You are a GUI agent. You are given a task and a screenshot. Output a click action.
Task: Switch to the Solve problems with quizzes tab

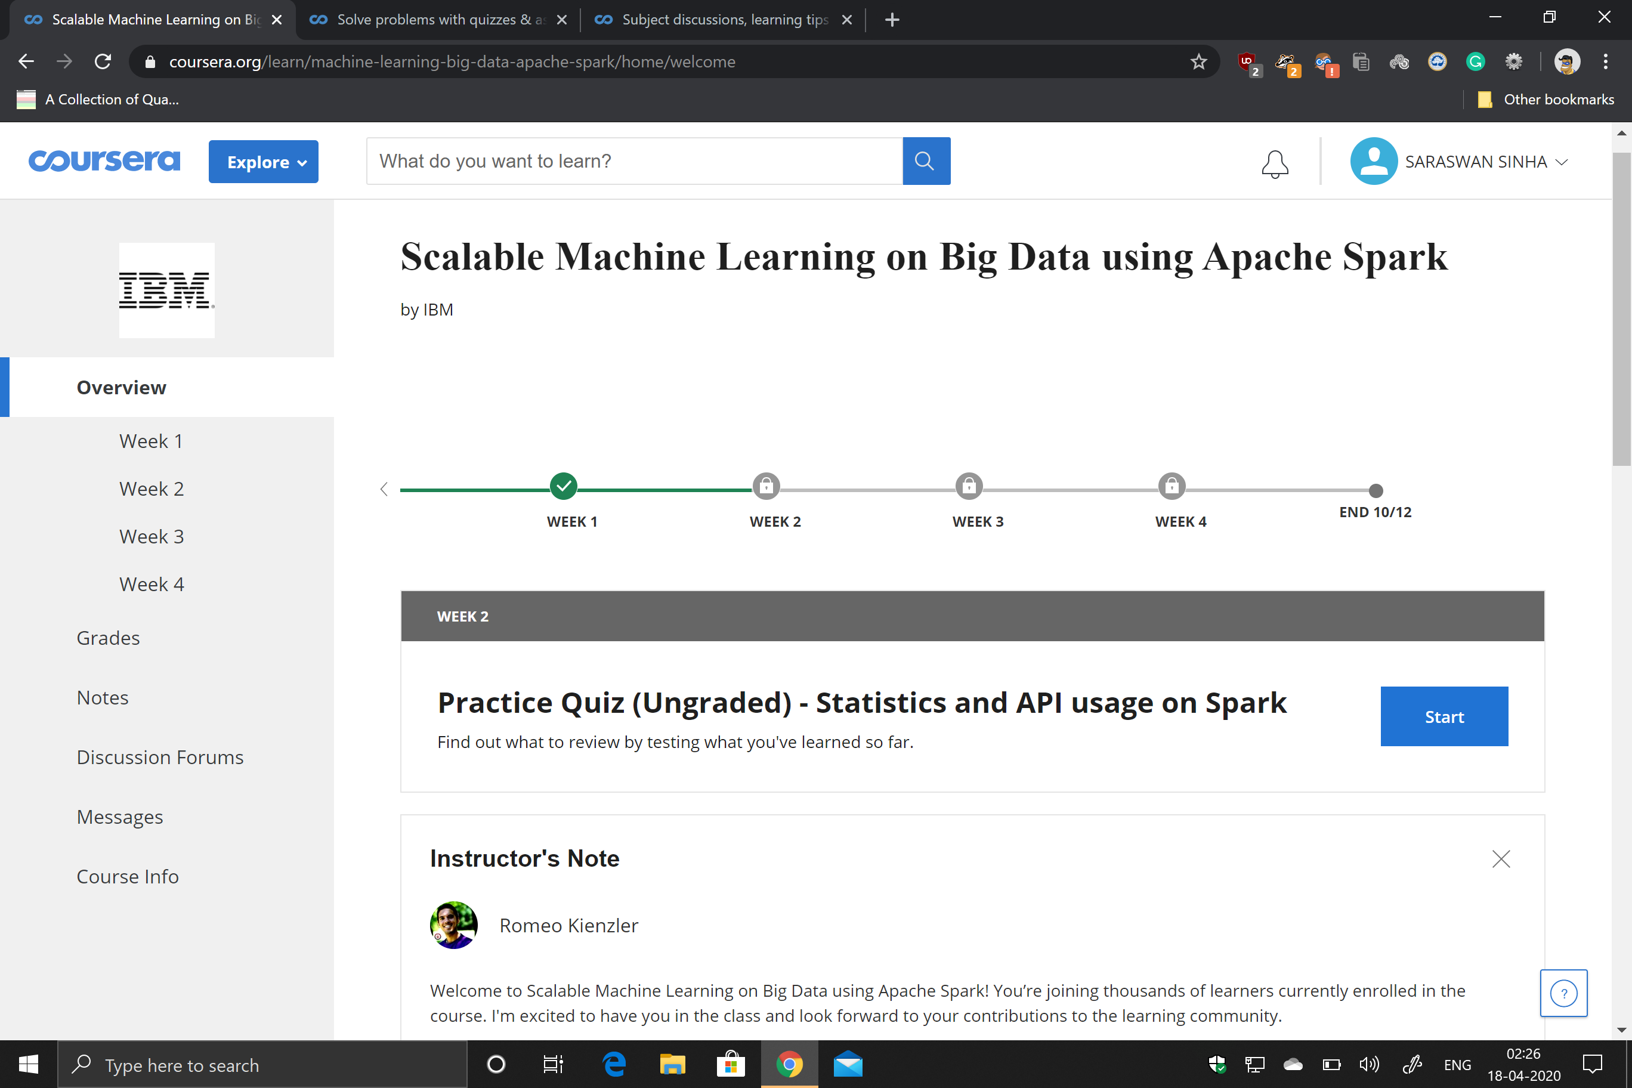[x=438, y=20]
